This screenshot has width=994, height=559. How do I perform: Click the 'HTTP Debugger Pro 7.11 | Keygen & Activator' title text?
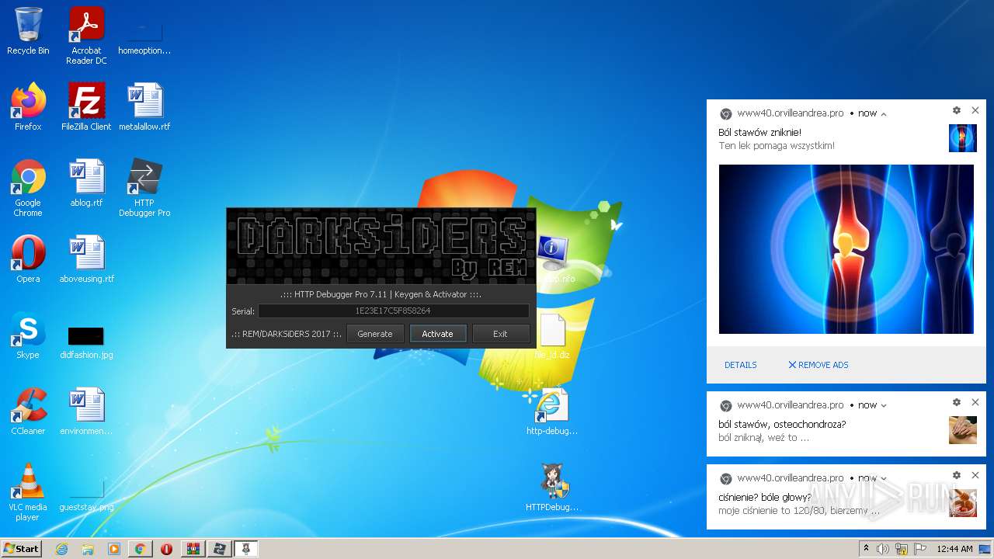pos(381,294)
